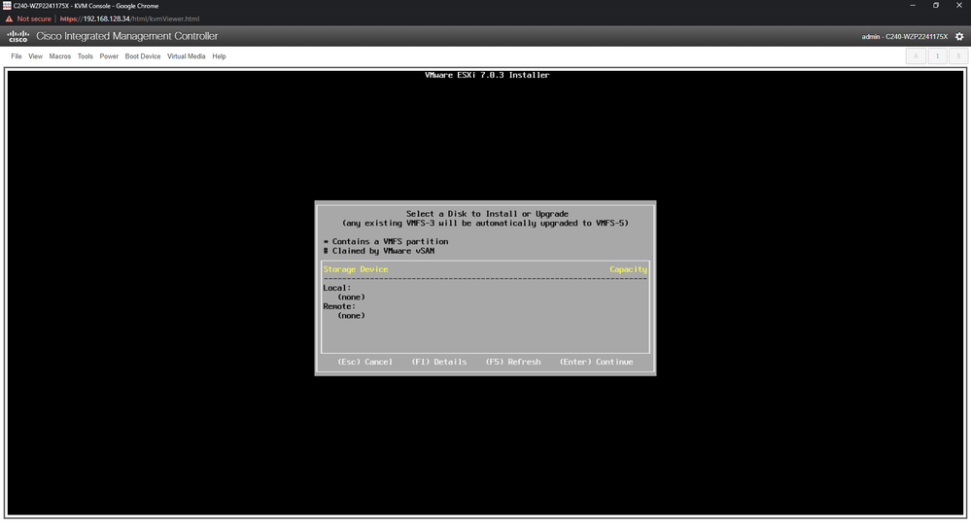The image size is (971, 526).
Task: Click the Cisco logo
Action: (x=17, y=37)
